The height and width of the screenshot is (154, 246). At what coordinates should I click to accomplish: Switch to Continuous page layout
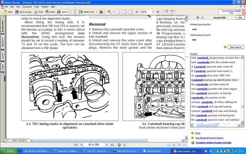coord(174,145)
